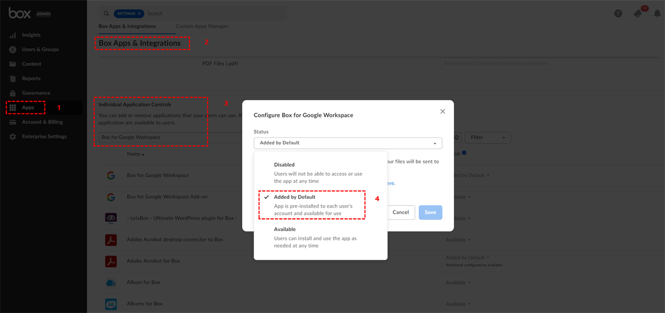Click the search magnifier icon
This screenshot has width=665, height=313.
click(x=106, y=13)
